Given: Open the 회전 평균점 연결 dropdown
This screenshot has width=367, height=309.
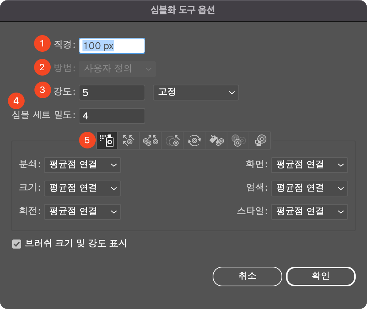Looking at the screenshot, I should tap(82, 212).
